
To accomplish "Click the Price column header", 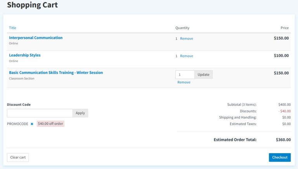I will coord(284,28).
